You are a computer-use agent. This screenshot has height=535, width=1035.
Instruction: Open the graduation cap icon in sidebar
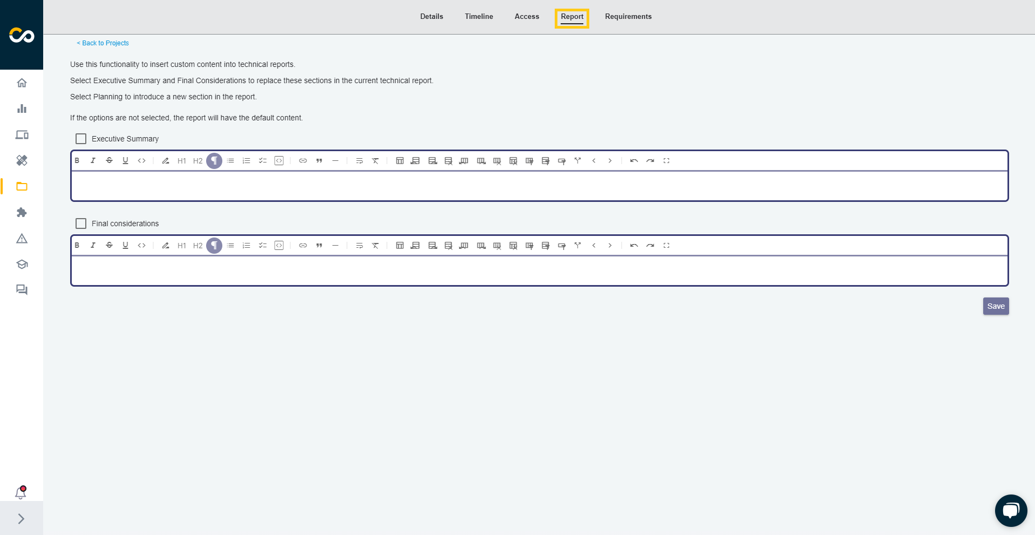pos(22,264)
